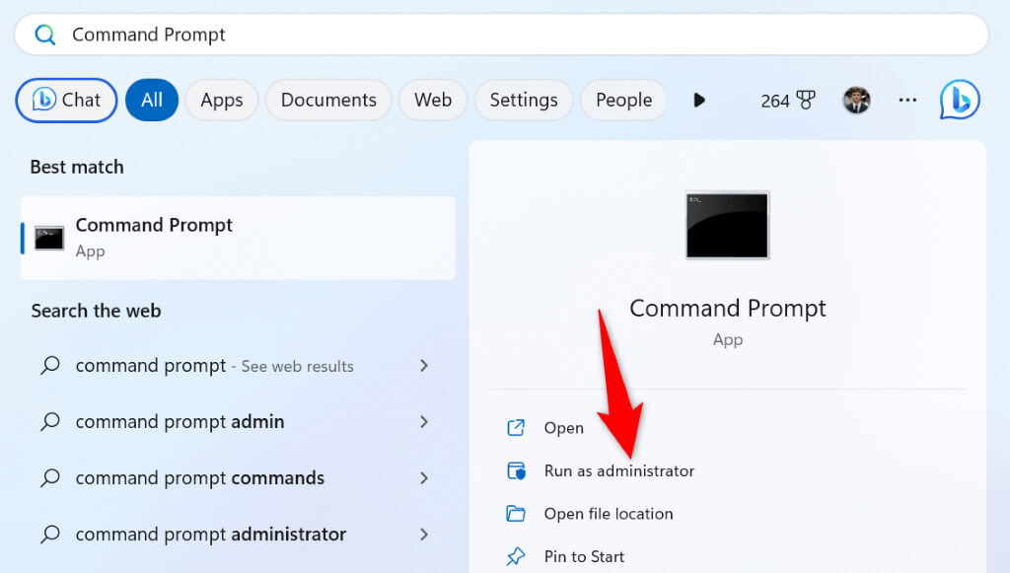
Task: Click the large Command Prompt app thumbnail
Action: [x=727, y=226]
